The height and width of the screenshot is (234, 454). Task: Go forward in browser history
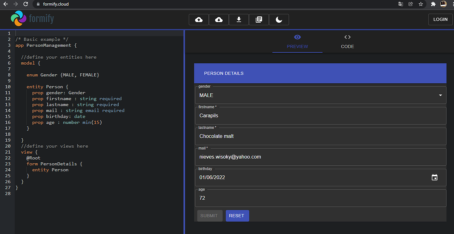15,4
